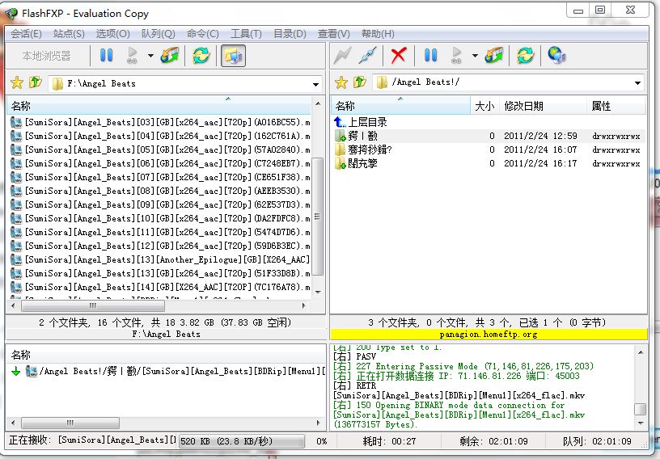Refresh the local file listing
Viewport: 660px width, 459px height.
click(201, 56)
